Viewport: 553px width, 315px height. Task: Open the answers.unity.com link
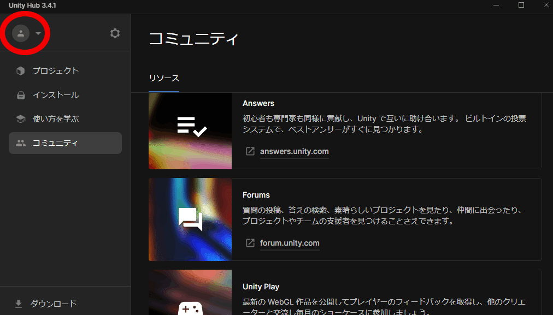(x=295, y=152)
